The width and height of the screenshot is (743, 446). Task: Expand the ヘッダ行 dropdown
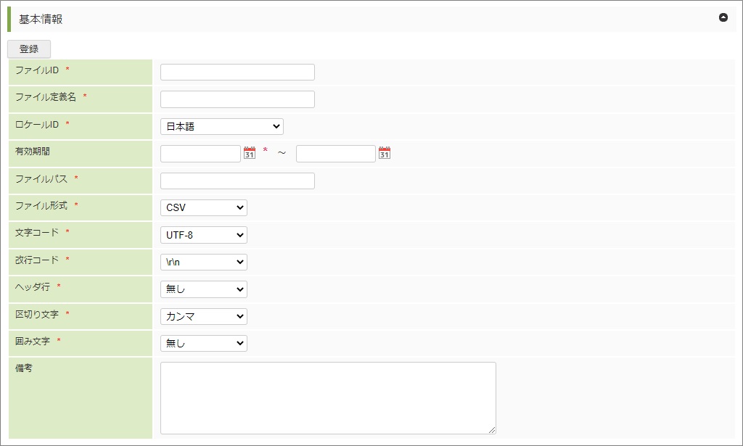point(203,289)
